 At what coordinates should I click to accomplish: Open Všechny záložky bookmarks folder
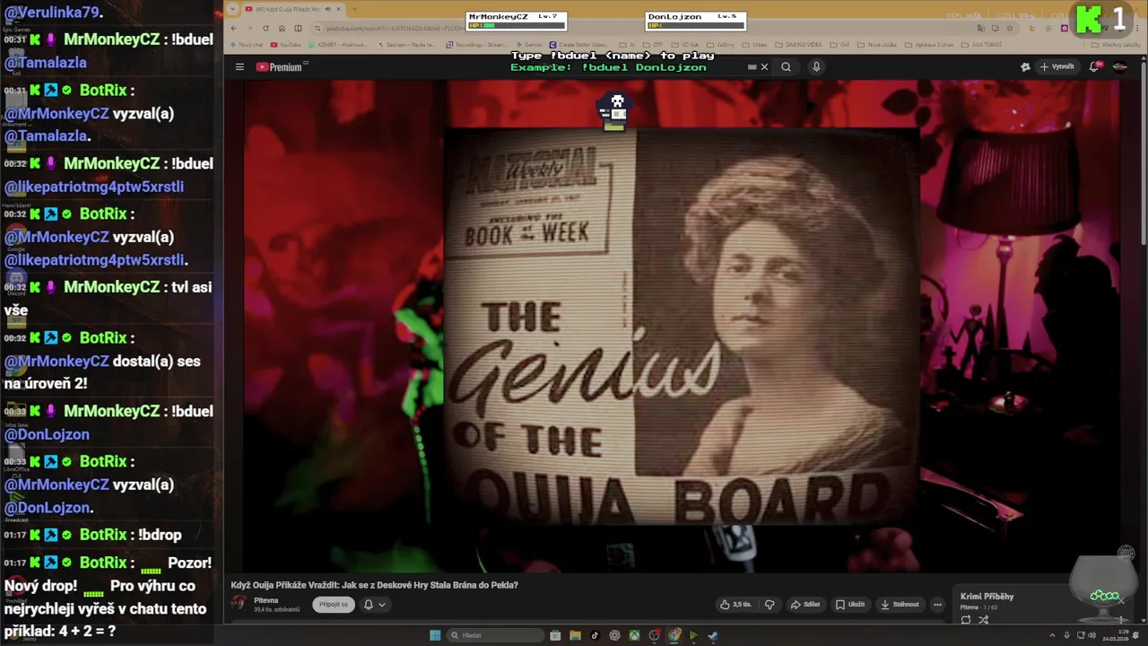1116,45
